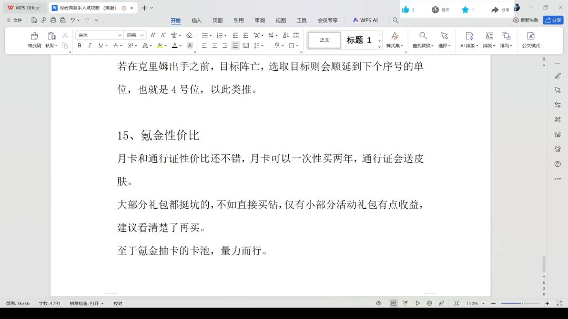Switch to the 插入 ribbon tab
The width and height of the screenshot is (568, 319).
(196, 20)
